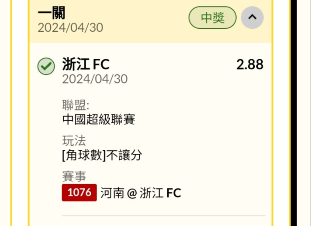Click the date below the 浙江 FC pick
Viewport: 311px width, 226px height.
tap(95, 79)
